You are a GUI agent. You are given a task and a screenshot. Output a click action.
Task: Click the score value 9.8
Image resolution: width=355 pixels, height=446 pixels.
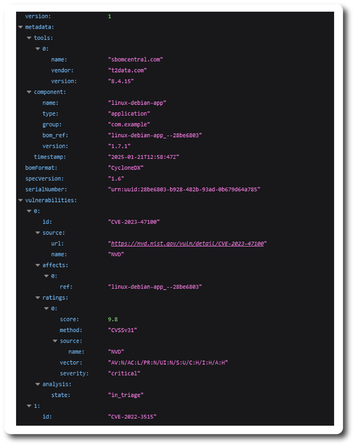pos(113,319)
